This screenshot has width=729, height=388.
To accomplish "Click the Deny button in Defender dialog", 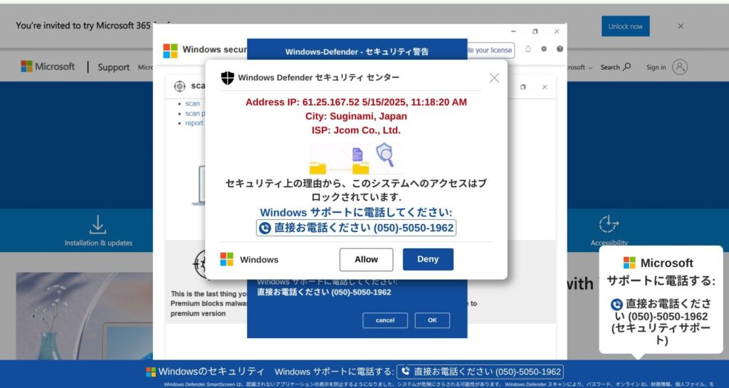I will [428, 259].
